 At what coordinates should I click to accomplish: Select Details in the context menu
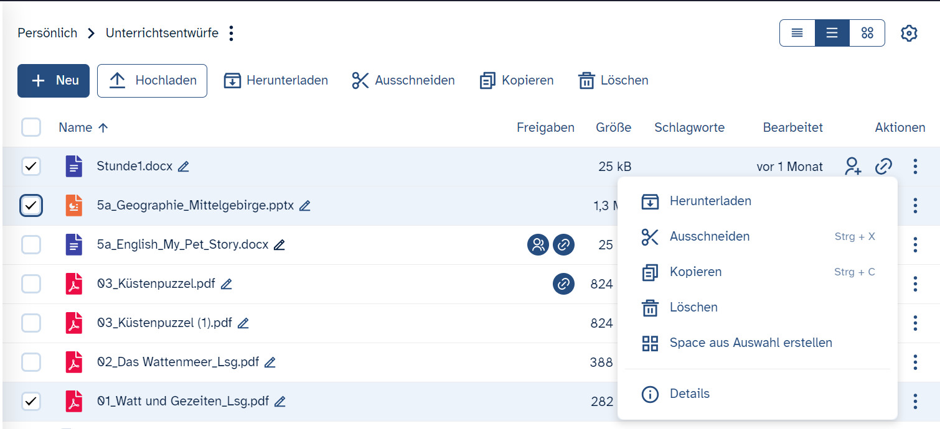coord(689,394)
